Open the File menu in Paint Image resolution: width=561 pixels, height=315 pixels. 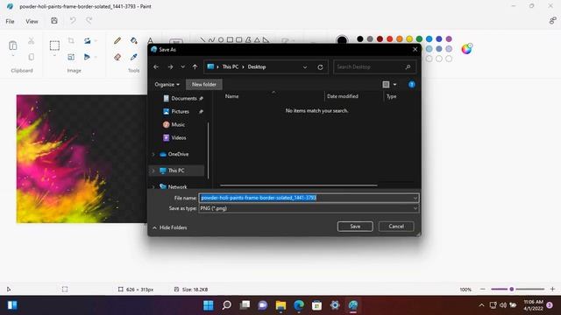pyautogui.click(x=10, y=21)
